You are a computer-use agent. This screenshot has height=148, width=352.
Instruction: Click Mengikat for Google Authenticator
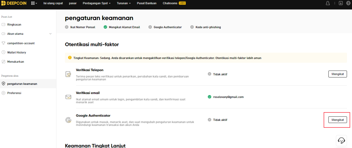[338, 120]
